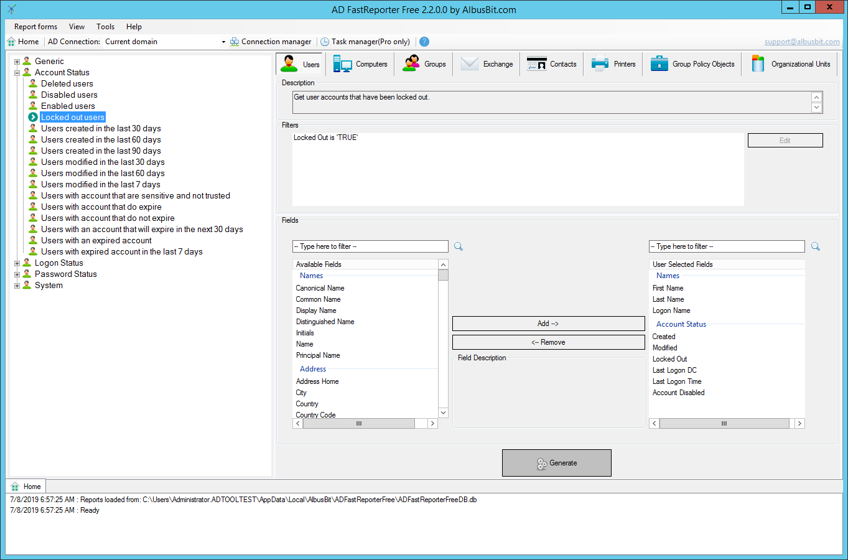Select the Printers category tab
The height and width of the screenshot is (560, 848).
[x=613, y=64]
